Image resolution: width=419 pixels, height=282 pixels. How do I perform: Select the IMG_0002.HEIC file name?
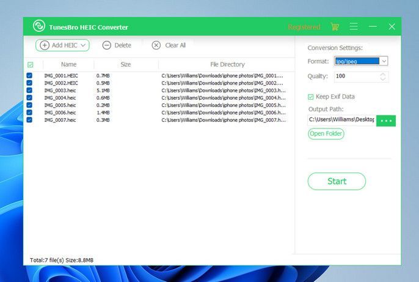tap(61, 83)
